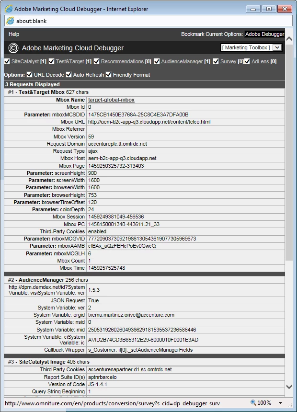297x412 pixels.
Task: Click the IE page icon beside about:blank
Action: tap(10, 21)
